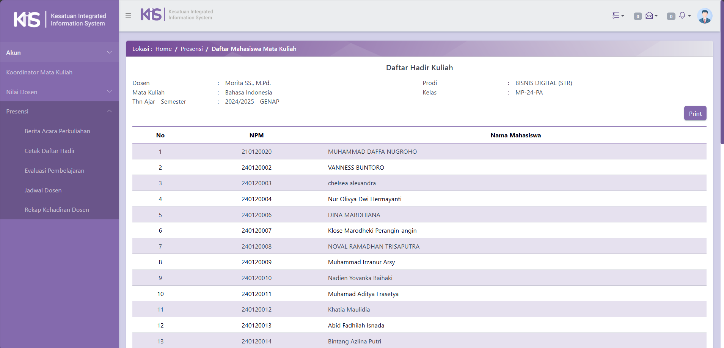Image resolution: width=724 pixels, height=348 pixels.
Task: Click the messages count badge
Action: coord(638,16)
